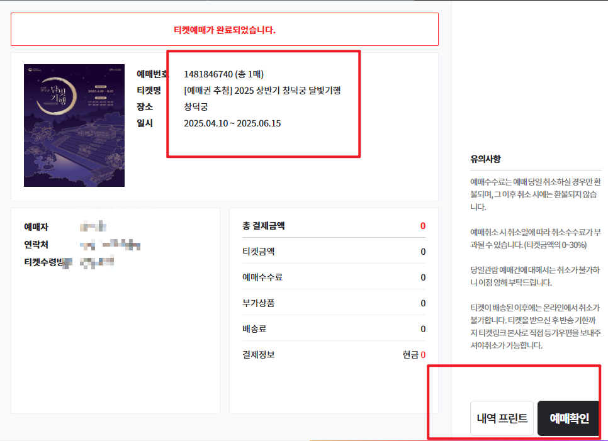Click the 예매확인 confirmation button
Viewport: 608px width, 441px height.
pyautogui.click(x=567, y=418)
